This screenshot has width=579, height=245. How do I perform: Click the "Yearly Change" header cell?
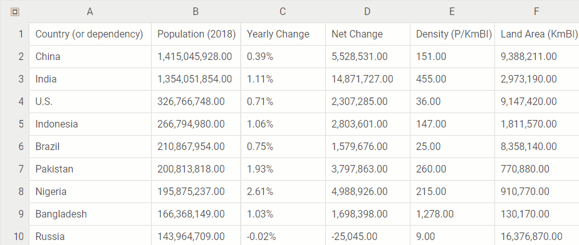point(283,34)
